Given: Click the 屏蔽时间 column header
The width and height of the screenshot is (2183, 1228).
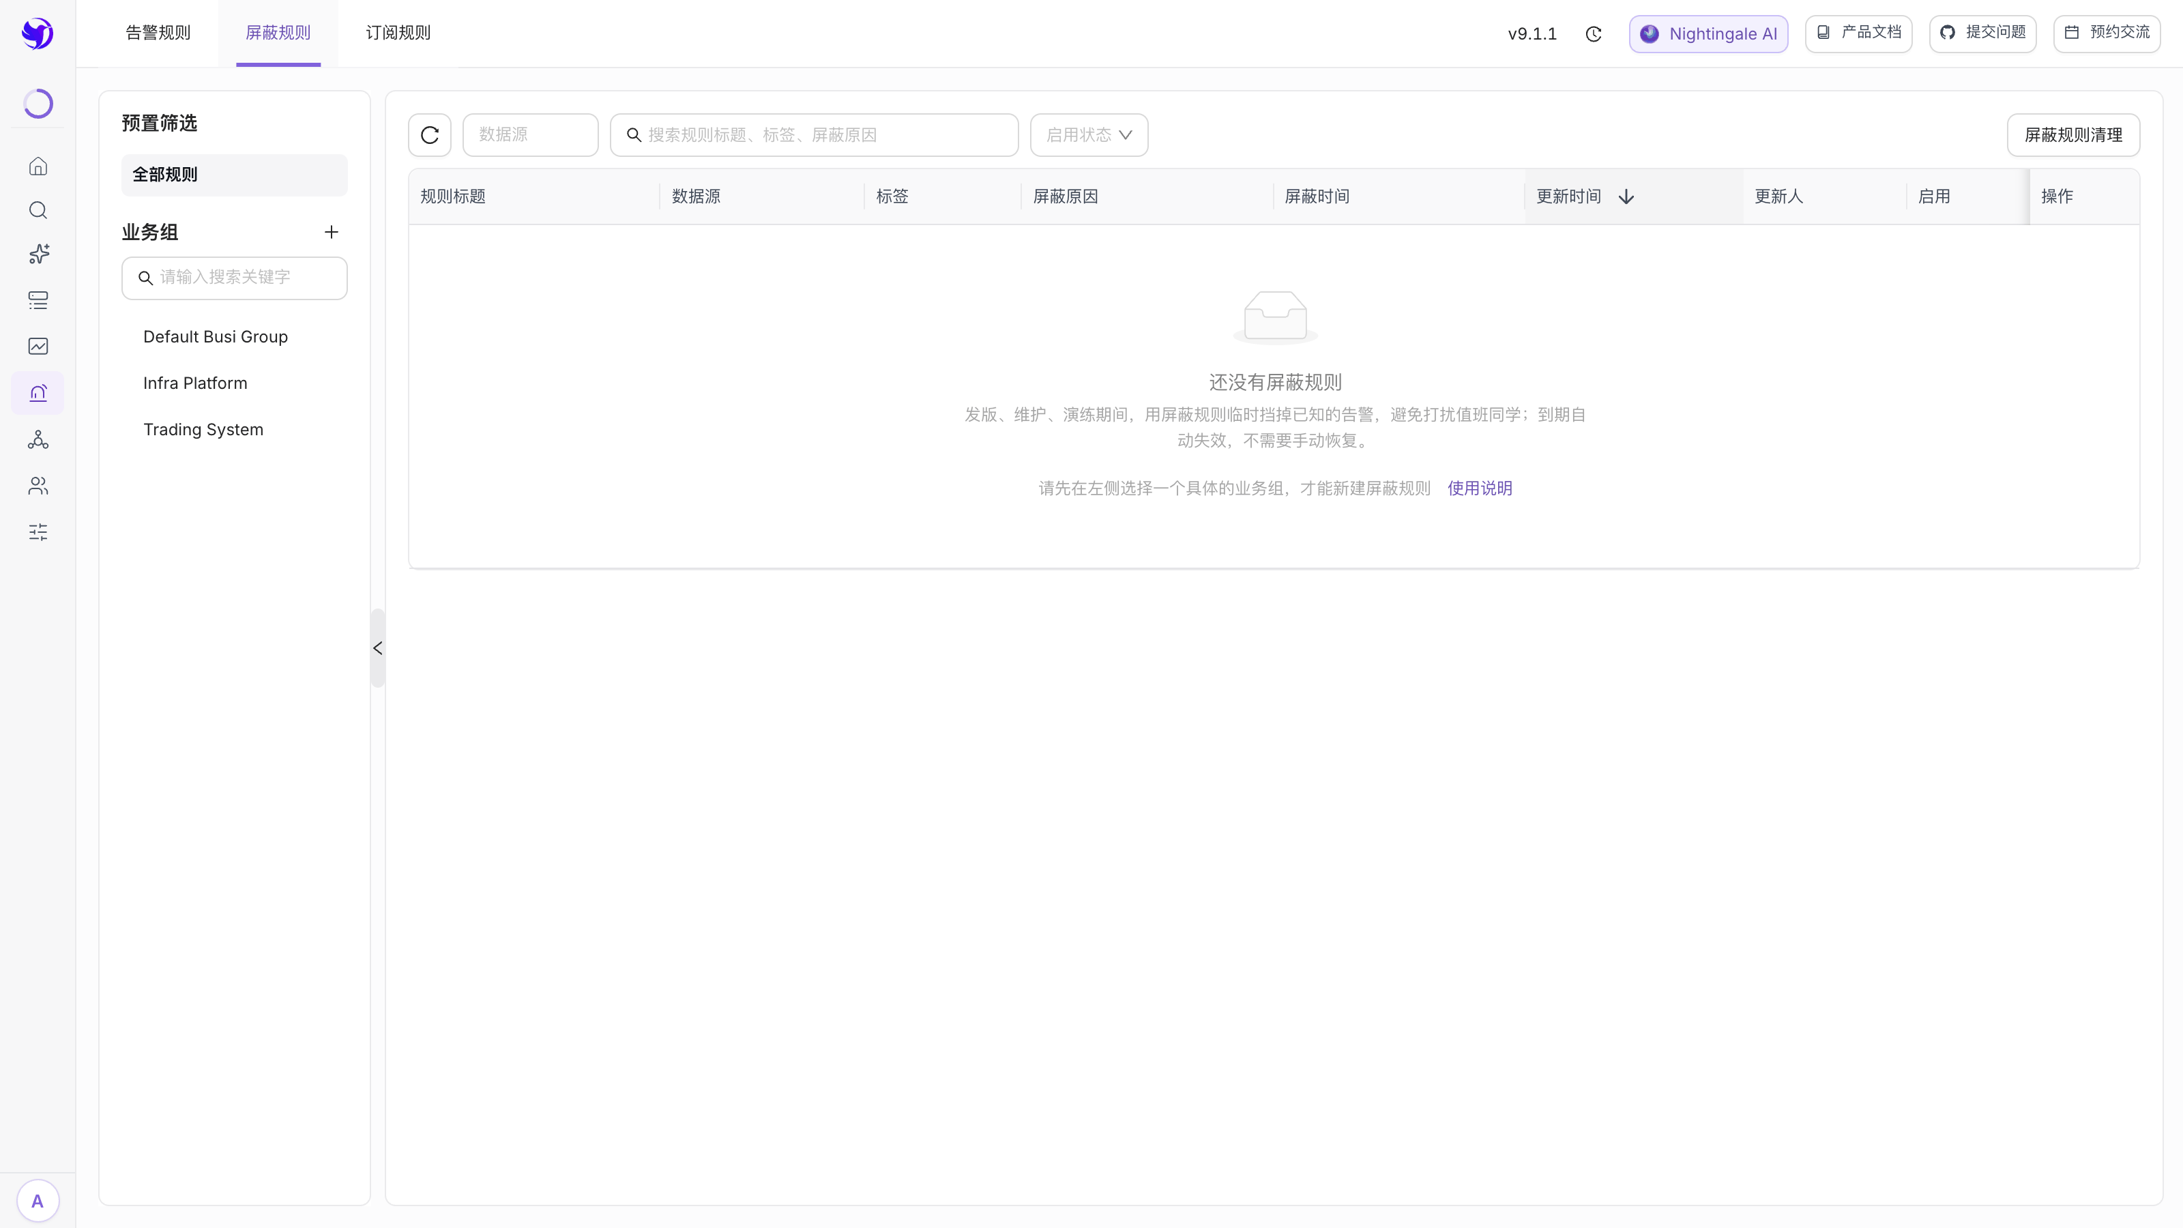Looking at the screenshot, I should [x=1398, y=196].
